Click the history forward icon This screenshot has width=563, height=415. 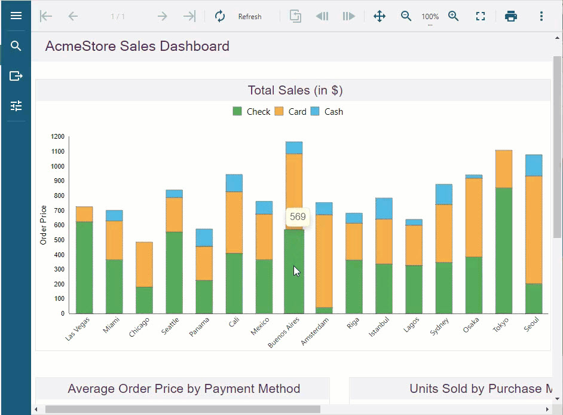349,16
